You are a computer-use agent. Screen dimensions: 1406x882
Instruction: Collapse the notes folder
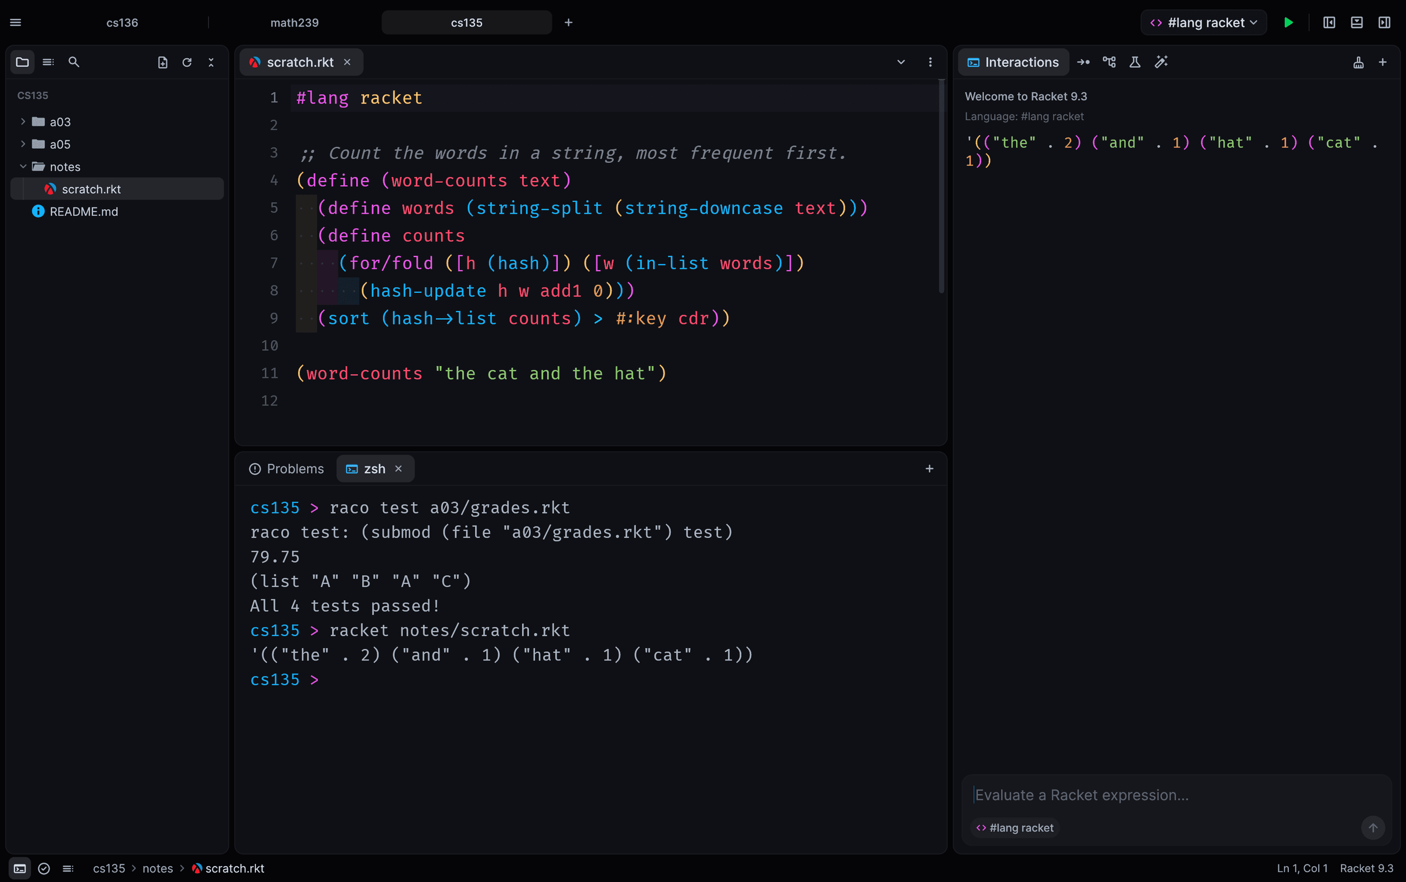117,167
